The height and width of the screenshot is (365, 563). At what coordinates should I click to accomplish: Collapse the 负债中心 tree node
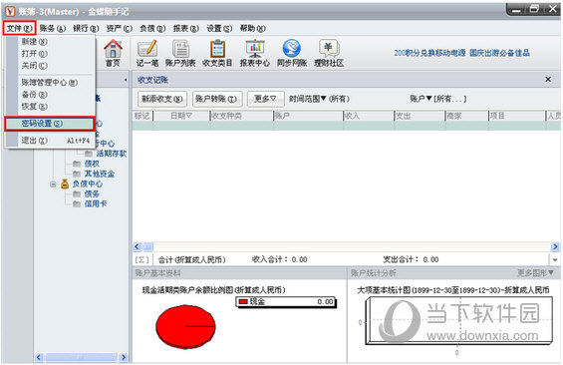click(x=53, y=183)
